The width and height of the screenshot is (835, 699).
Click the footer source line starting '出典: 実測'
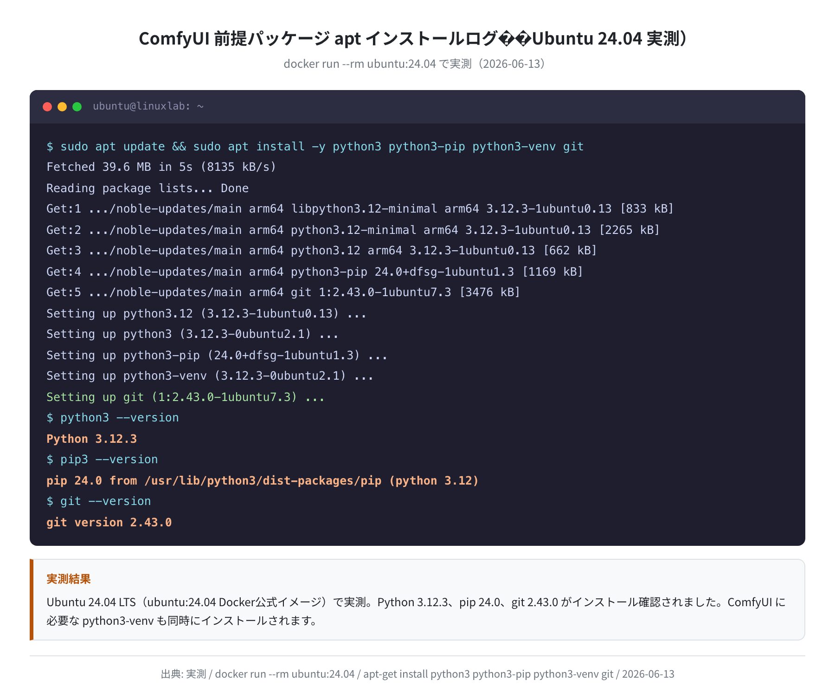(417, 674)
